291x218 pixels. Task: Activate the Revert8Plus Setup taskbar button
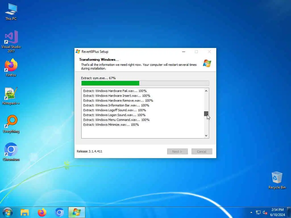click(77, 212)
